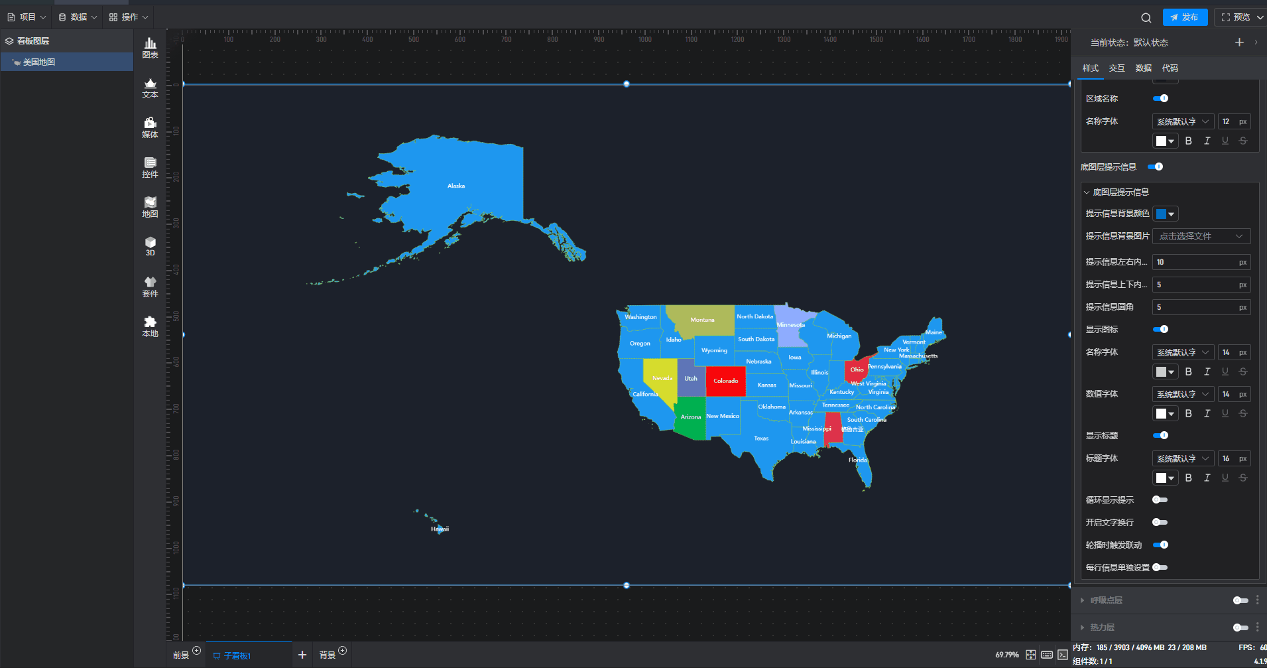Switch to the 交互 tab
The height and width of the screenshot is (668, 1267).
1116,68
